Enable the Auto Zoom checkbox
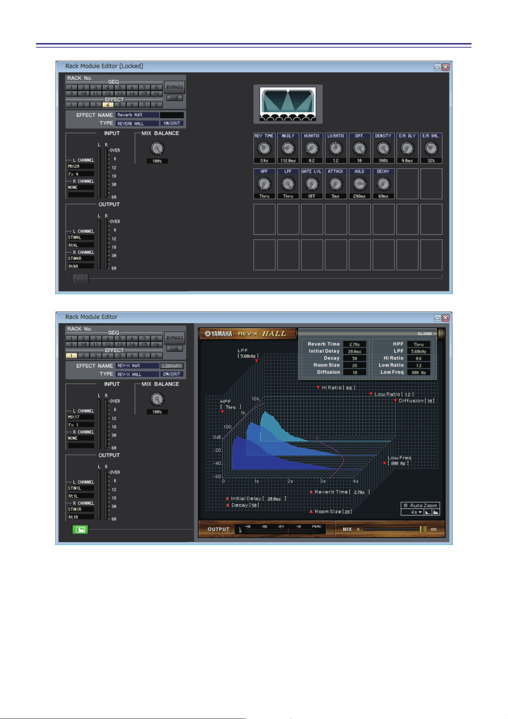Viewport: 508px width, 719px height. point(405,505)
